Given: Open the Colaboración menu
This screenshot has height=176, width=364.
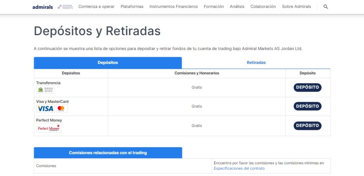Looking at the screenshot, I should point(263,7).
